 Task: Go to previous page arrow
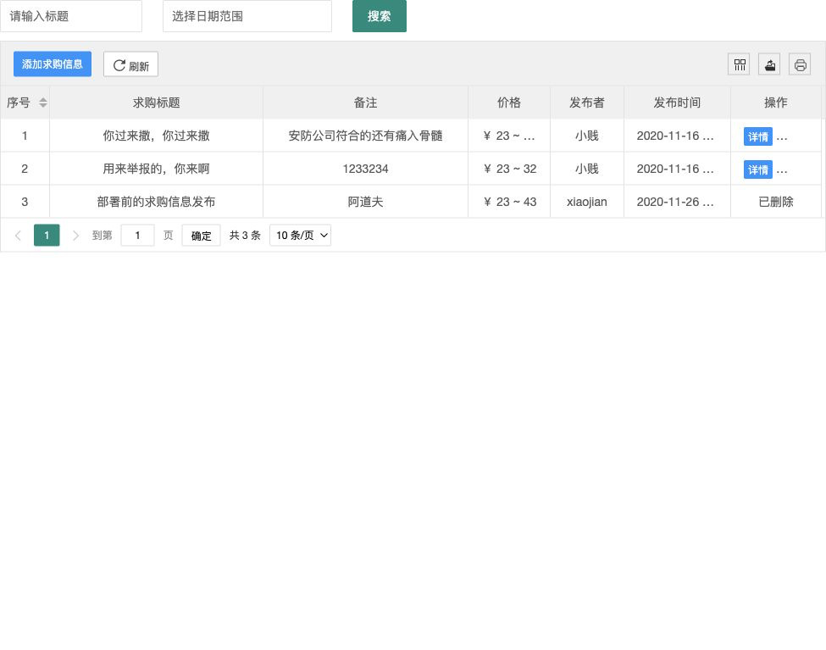[18, 236]
